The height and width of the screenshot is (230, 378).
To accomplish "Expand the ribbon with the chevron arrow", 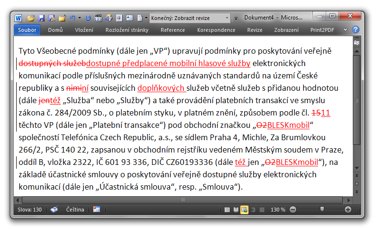I will pos(345,30).
